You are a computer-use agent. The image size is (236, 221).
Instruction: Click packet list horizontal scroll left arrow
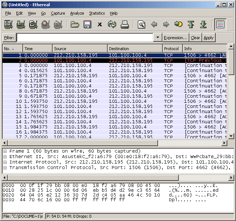[5, 143]
